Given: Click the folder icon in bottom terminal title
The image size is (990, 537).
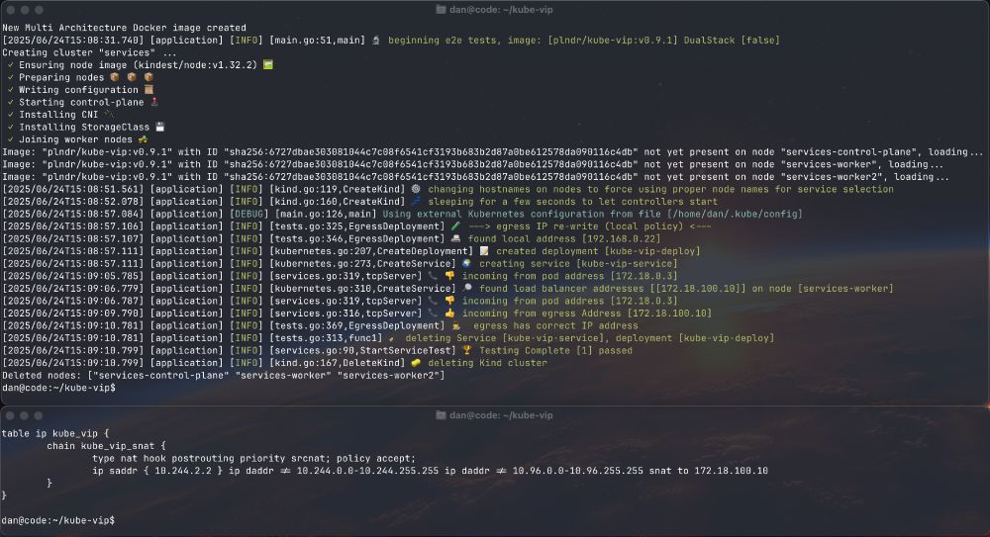Looking at the screenshot, I should pyautogui.click(x=441, y=415).
